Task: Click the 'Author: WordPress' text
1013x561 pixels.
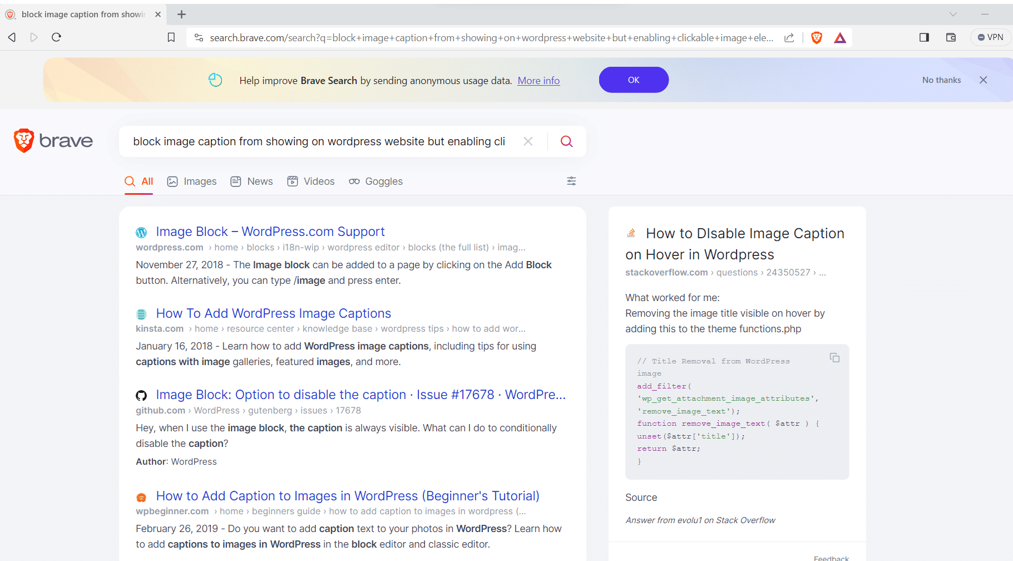Action: click(176, 462)
